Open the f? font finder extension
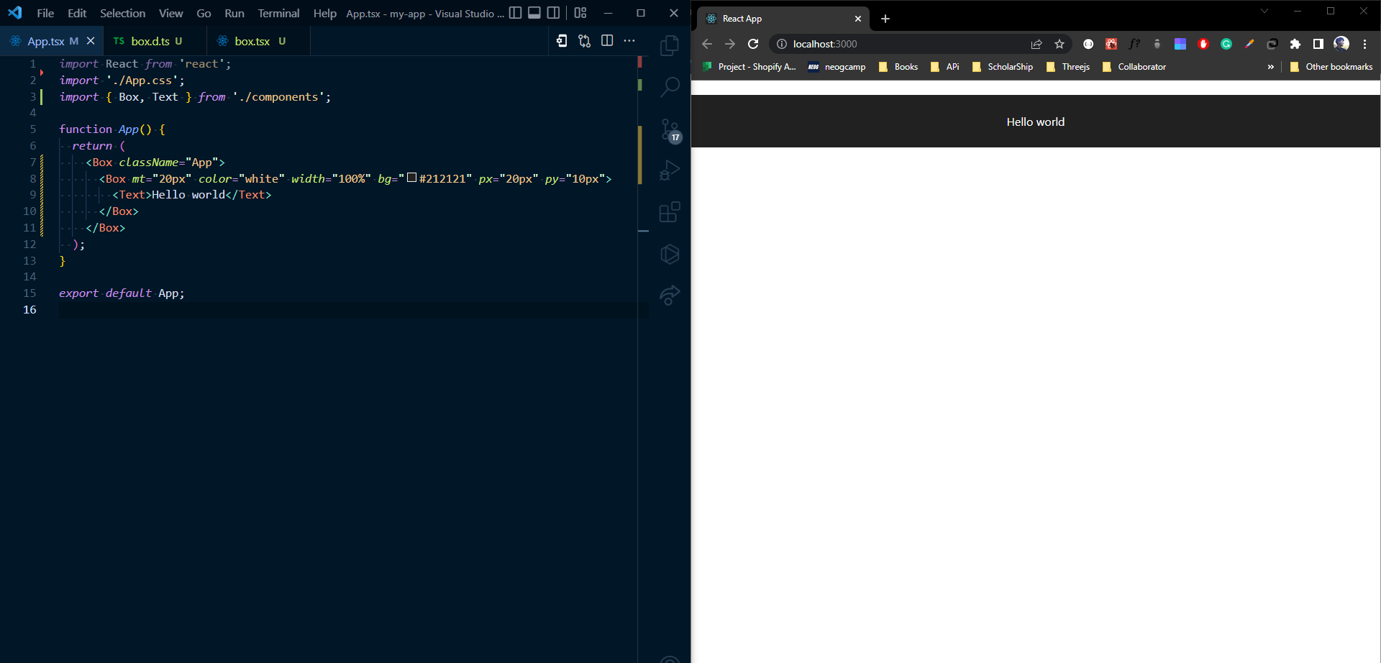 click(1134, 44)
